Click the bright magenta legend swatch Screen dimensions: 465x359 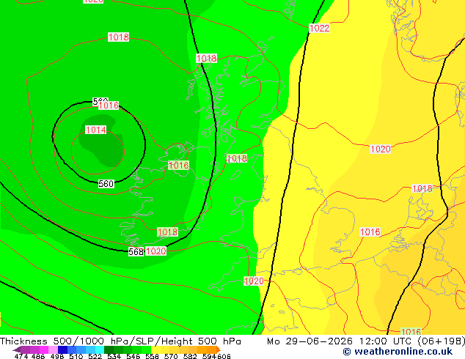point(44,349)
